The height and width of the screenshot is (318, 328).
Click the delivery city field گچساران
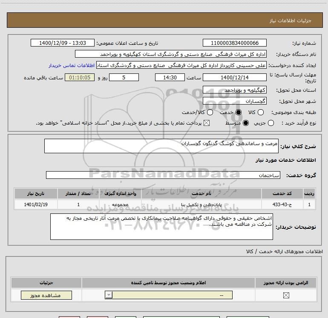point(234,101)
